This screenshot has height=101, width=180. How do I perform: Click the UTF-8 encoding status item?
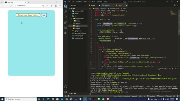(x=140, y=96)
